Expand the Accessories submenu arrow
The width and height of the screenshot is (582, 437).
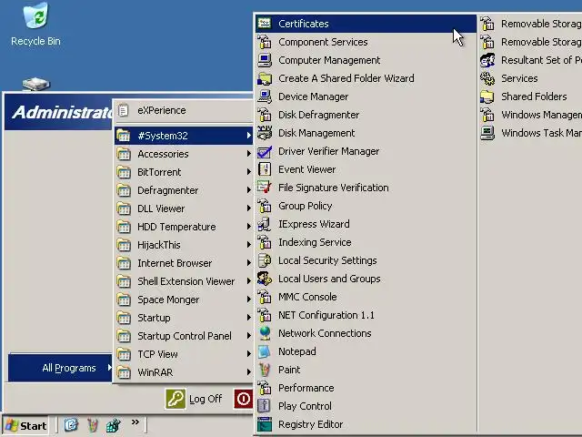[x=249, y=154]
